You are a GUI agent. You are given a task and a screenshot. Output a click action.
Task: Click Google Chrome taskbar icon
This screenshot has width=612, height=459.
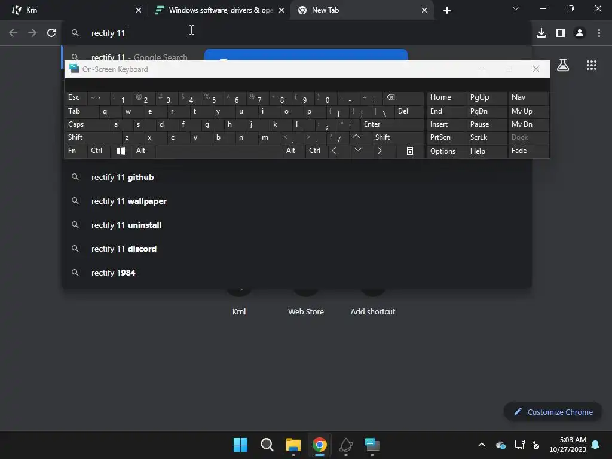click(x=320, y=445)
